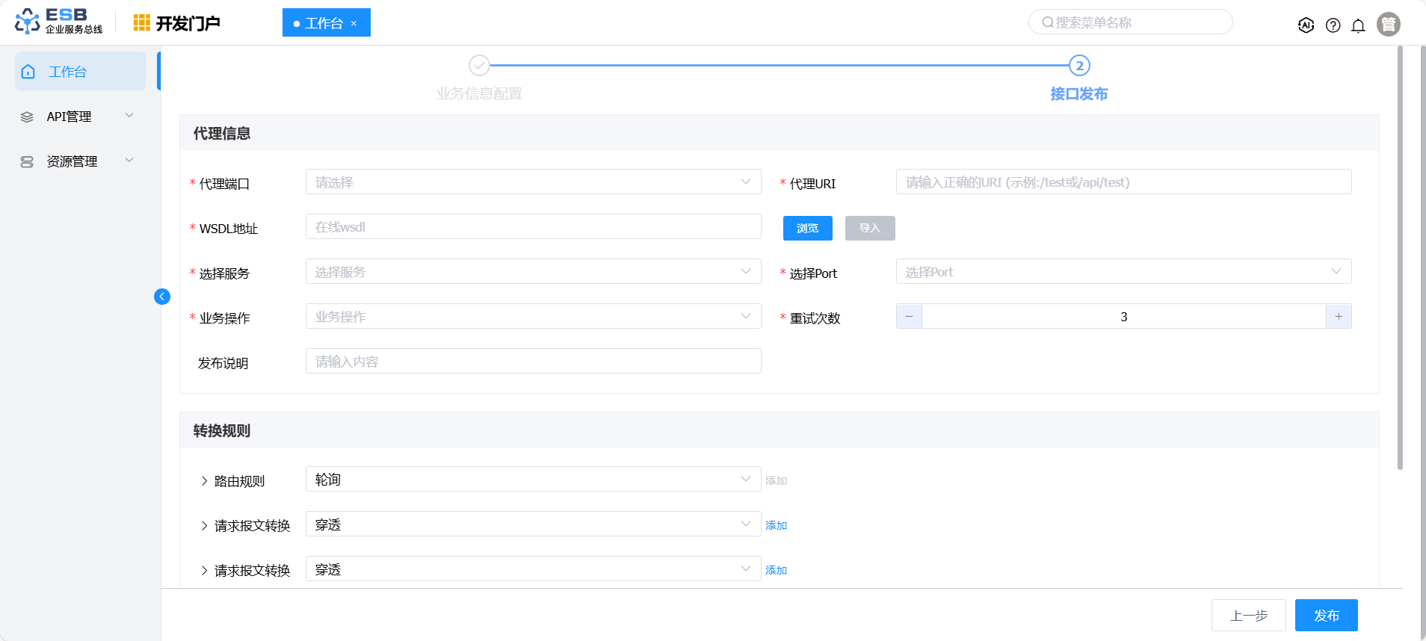Click the orange grid portal icon

point(141,23)
